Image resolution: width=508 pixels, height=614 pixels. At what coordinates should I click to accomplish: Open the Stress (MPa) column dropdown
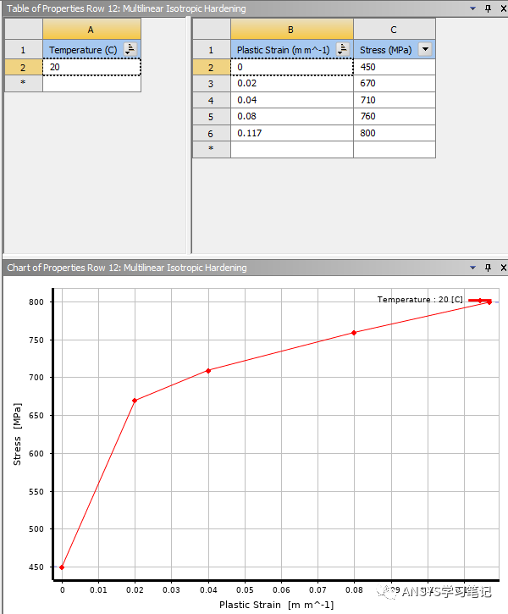pyautogui.click(x=424, y=50)
